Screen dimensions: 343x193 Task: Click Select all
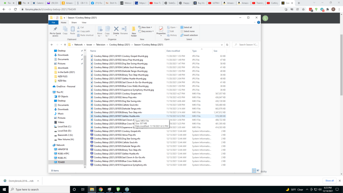186,27
